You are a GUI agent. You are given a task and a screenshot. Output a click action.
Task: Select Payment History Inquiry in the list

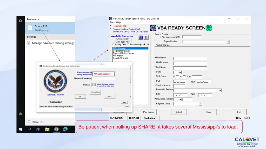coord(130,53)
